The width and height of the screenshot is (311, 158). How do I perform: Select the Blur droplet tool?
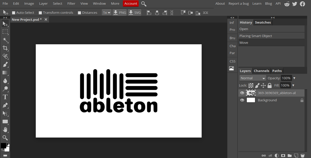point(5,81)
